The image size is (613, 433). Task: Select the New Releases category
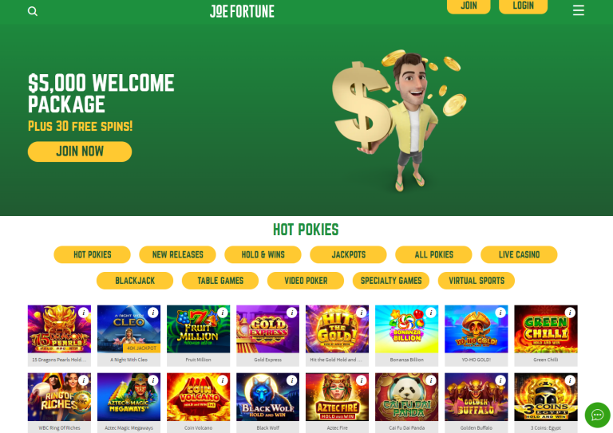[x=177, y=254]
